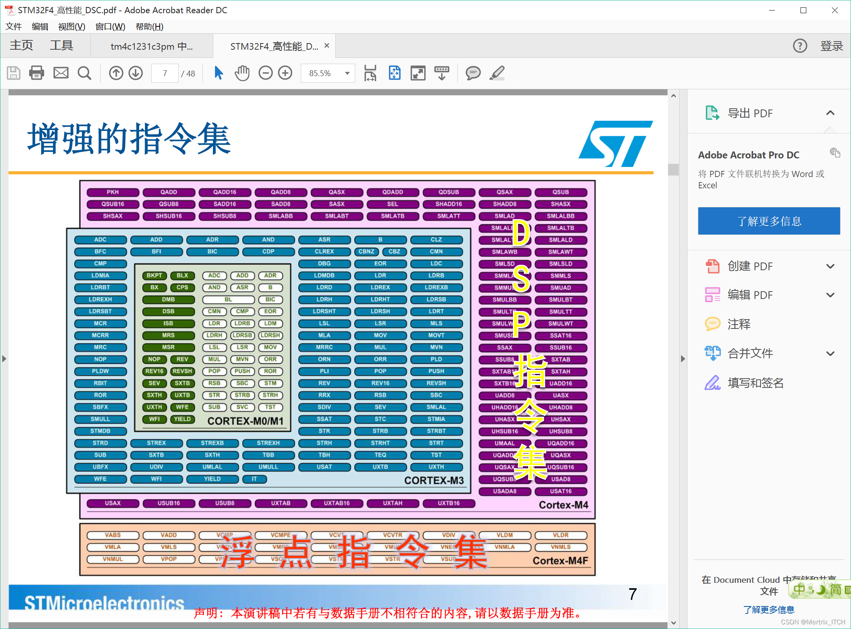Click the Fill & Sign pen icon
Screen dimensions: 851x629
(712, 383)
